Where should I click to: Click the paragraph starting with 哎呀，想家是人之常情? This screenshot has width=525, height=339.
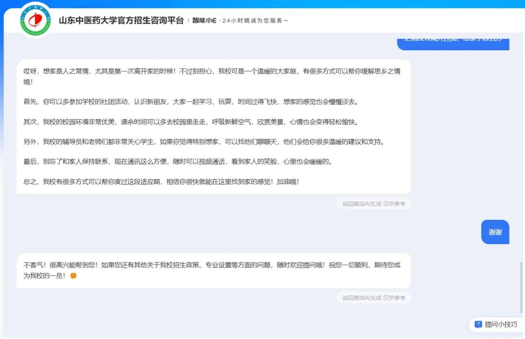(212, 76)
